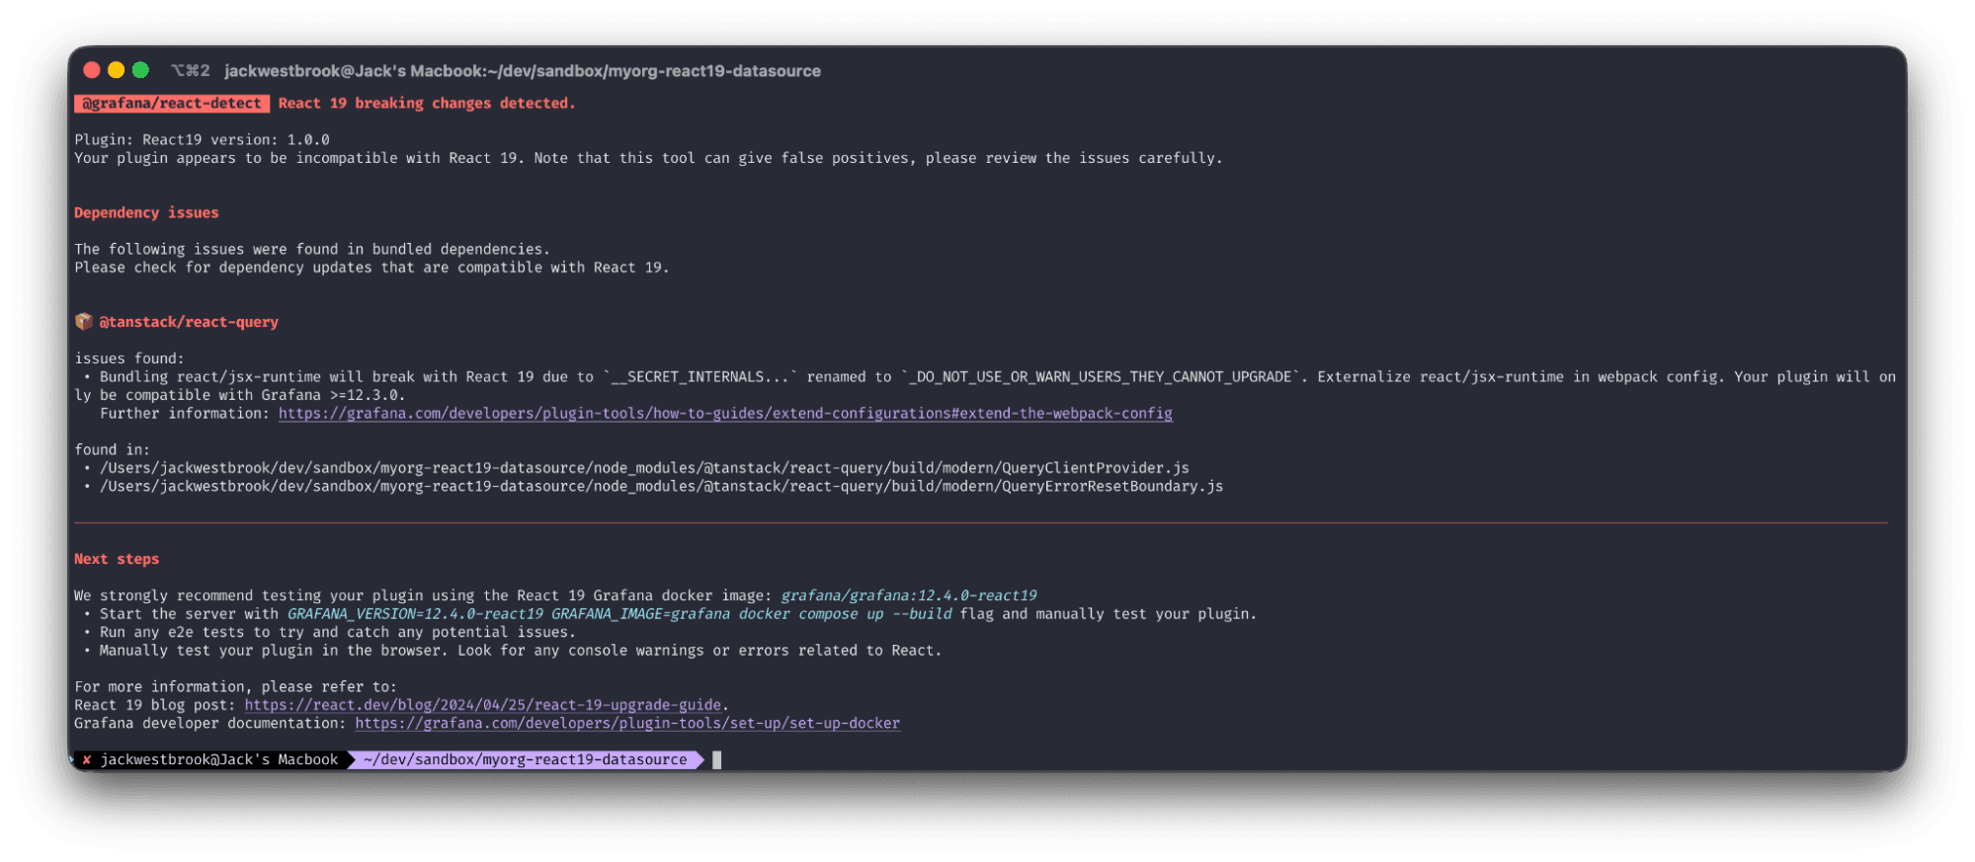Open the extend-the-webpack-config documentation link
This screenshot has width=1975, height=862.
pyautogui.click(x=725, y=413)
